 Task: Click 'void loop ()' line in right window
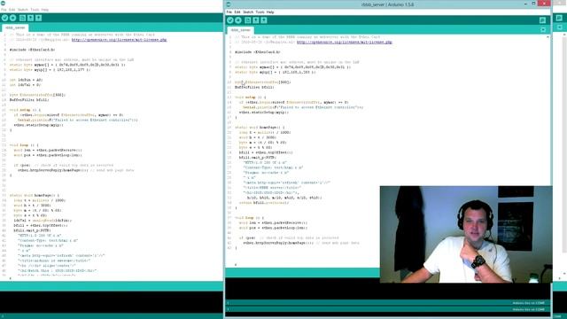[x=249, y=218]
